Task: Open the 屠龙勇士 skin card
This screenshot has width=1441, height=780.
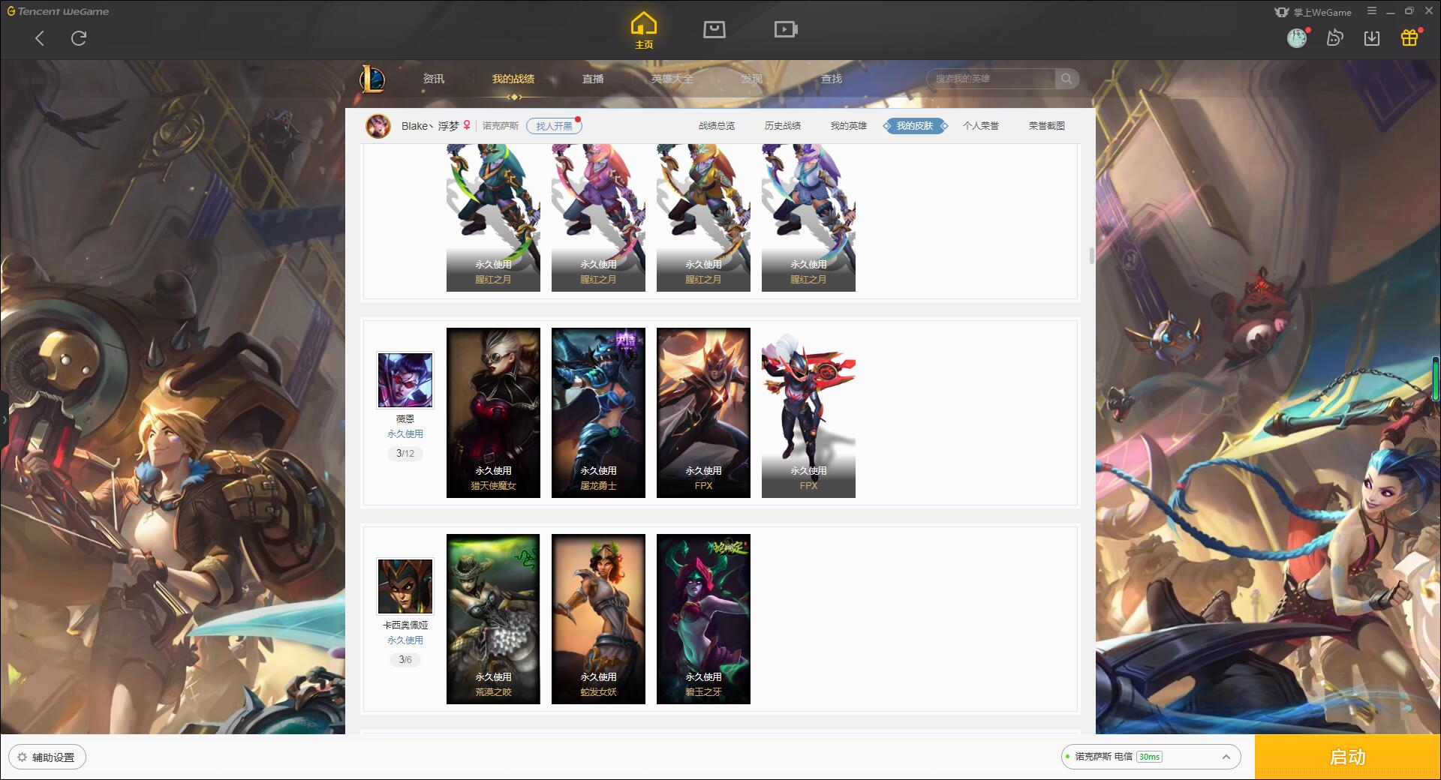Action: [598, 412]
